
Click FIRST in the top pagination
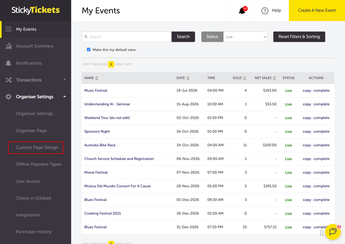[x=87, y=64]
